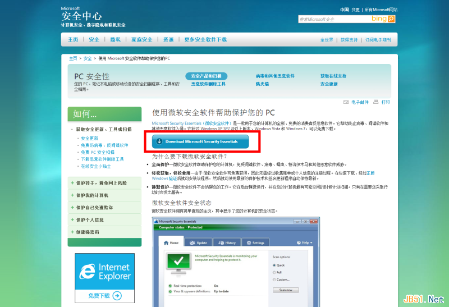
Task: Click the 所有Microsoft网站 link at top right
Action: tap(381, 10)
